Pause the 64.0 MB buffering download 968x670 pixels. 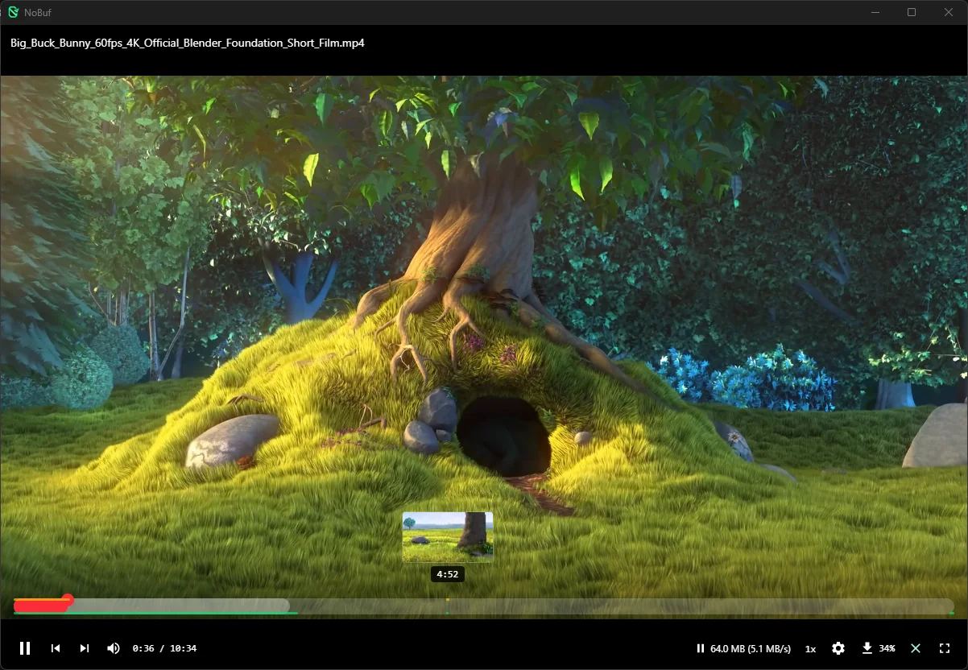701,648
